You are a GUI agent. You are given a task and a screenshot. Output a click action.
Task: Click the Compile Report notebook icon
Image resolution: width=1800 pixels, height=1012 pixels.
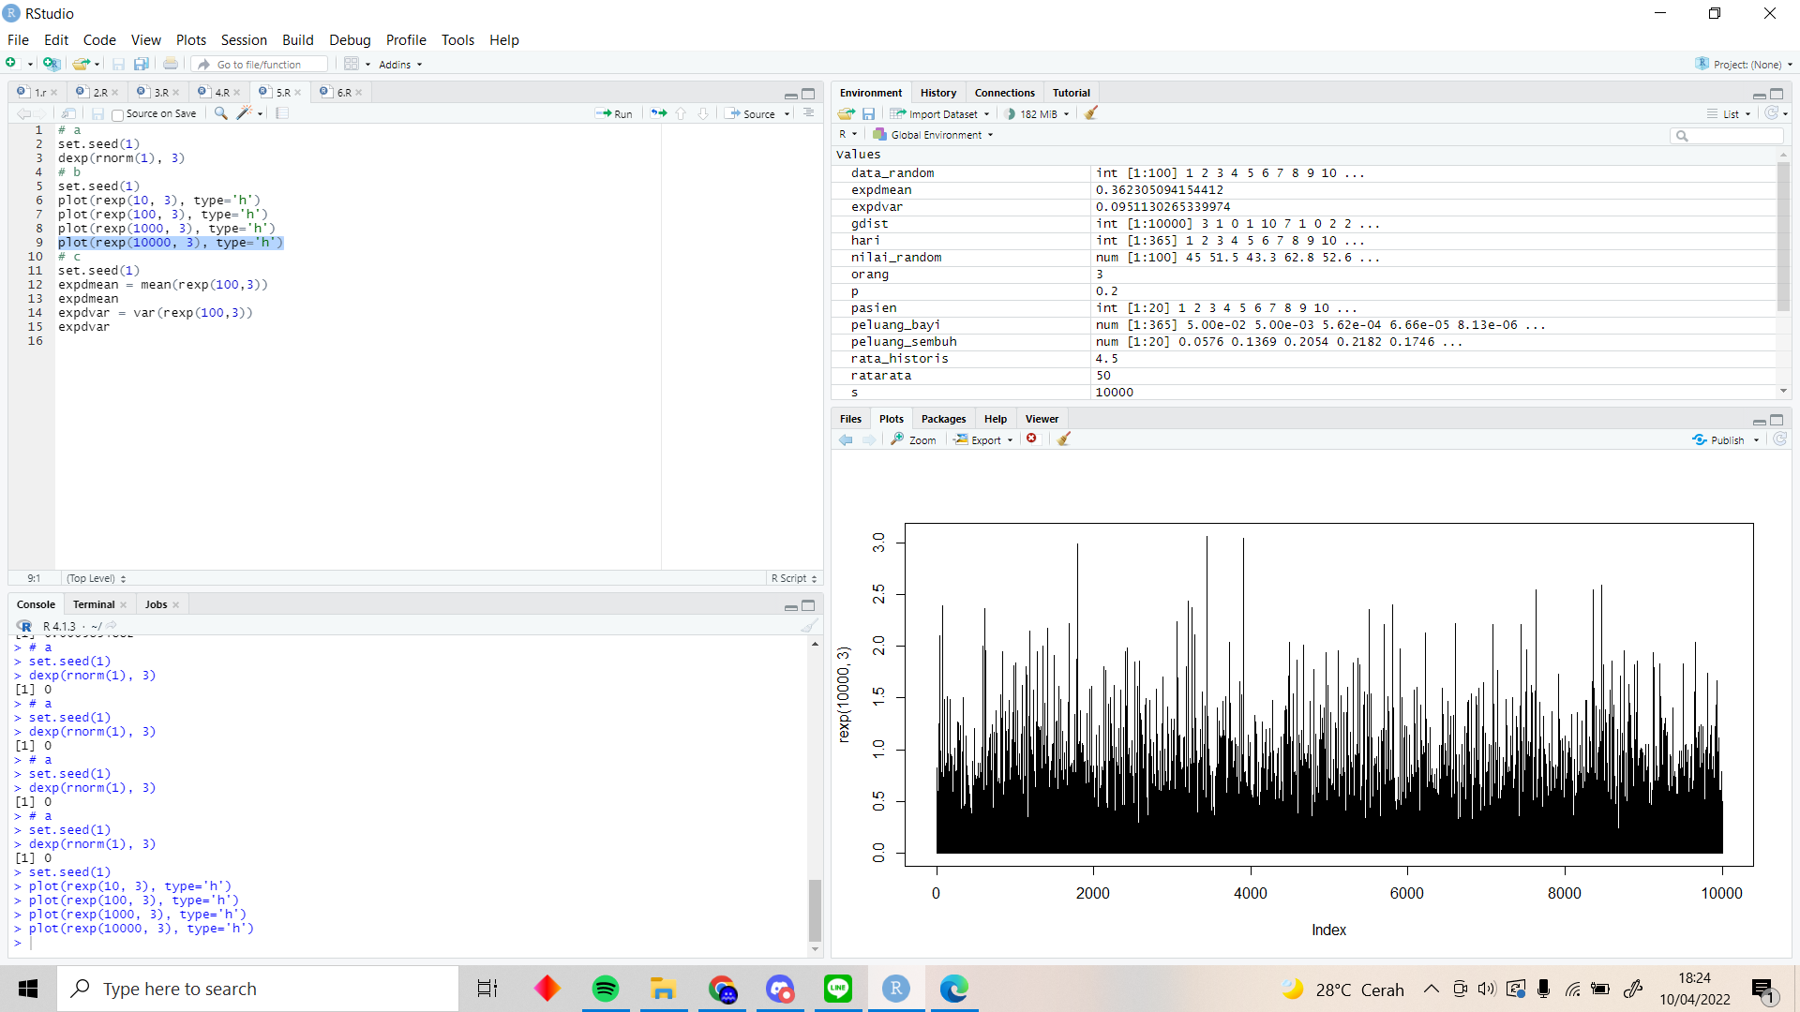(282, 113)
